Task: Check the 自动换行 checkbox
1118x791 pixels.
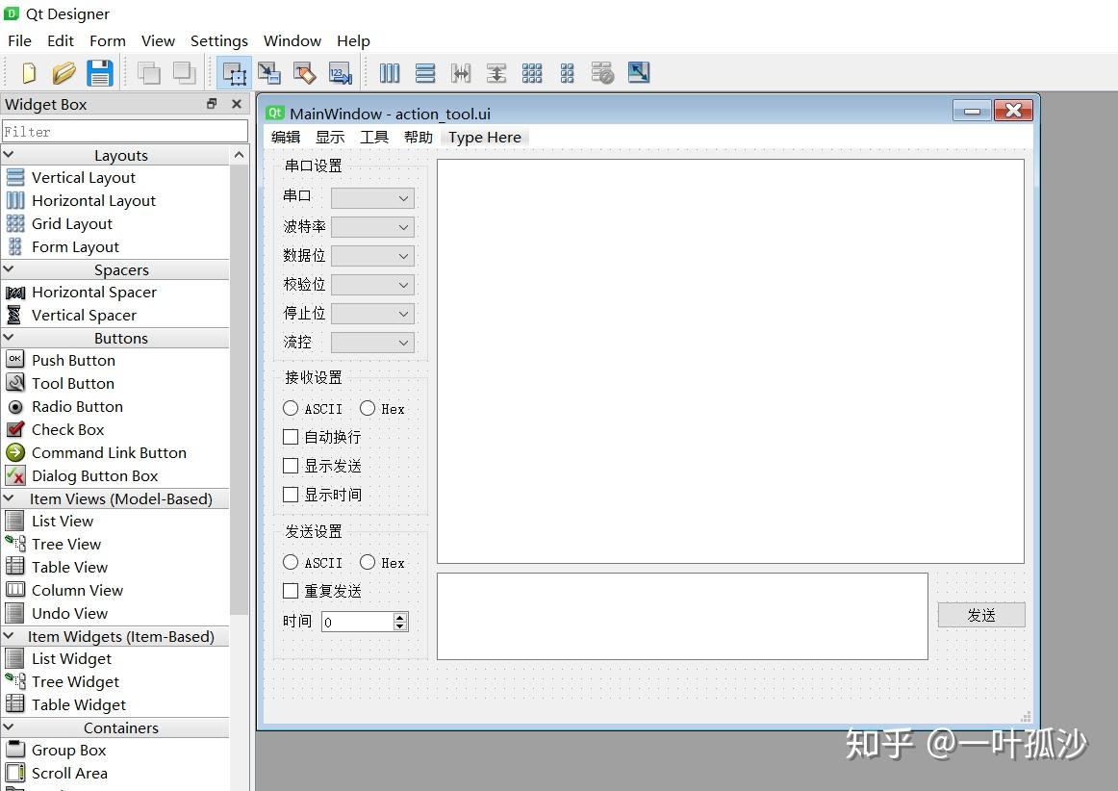Action: point(291,437)
